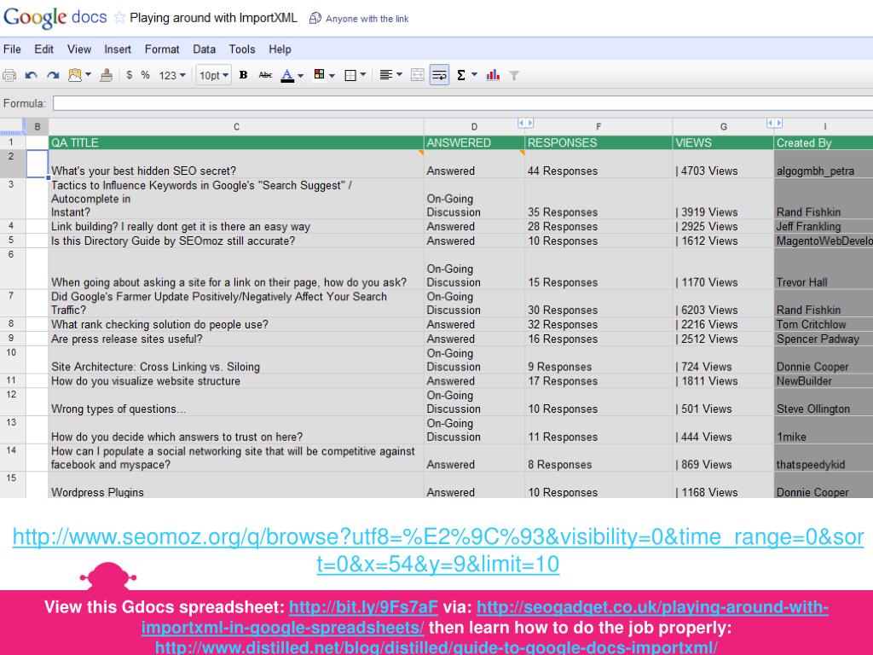Image resolution: width=873 pixels, height=655 pixels.
Task: Click the horizontal align icon
Action: (386, 75)
